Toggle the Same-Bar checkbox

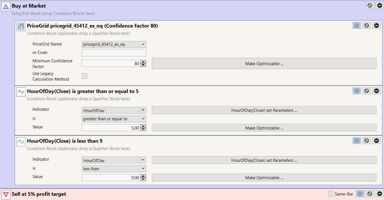pyautogui.click(x=331, y=194)
